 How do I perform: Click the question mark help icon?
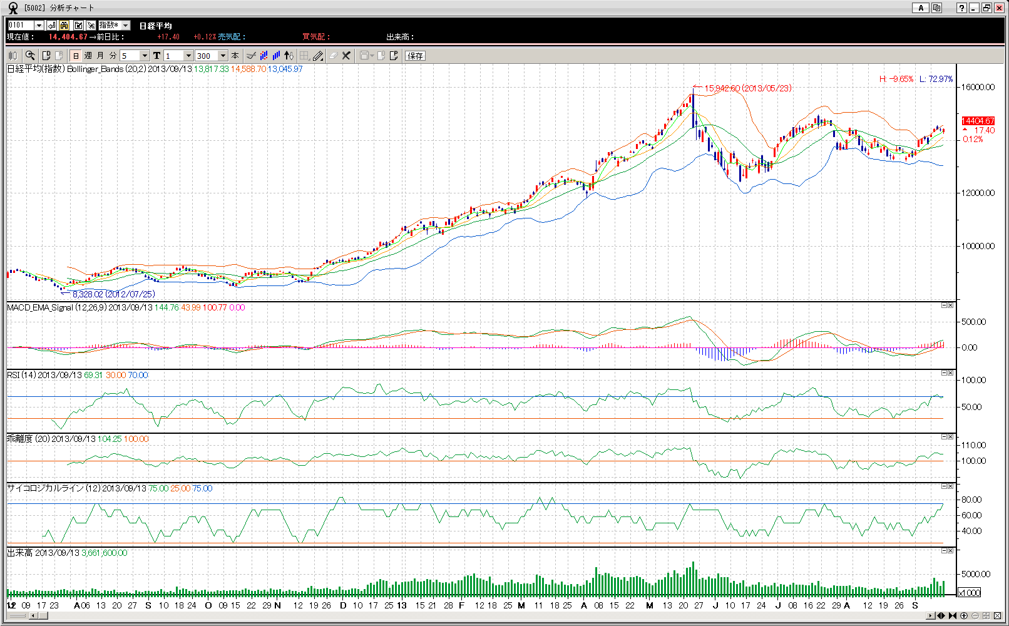click(x=961, y=8)
